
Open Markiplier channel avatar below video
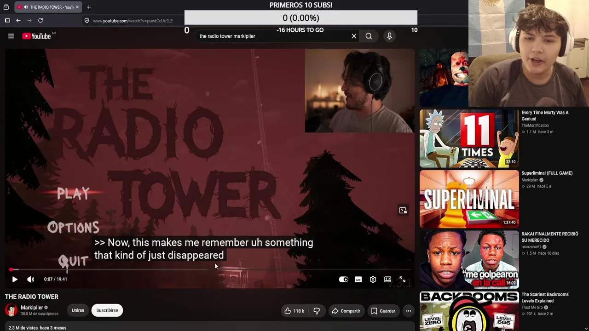click(x=11, y=310)
